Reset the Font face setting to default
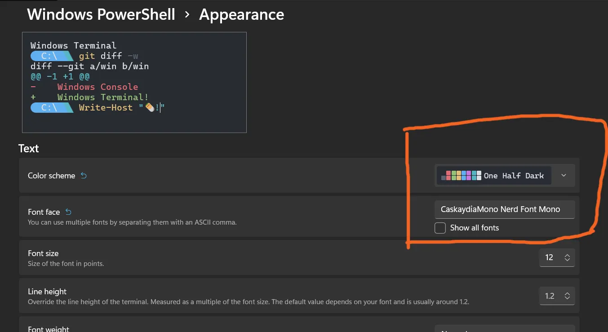608x332 pixels. click(68, 212)
